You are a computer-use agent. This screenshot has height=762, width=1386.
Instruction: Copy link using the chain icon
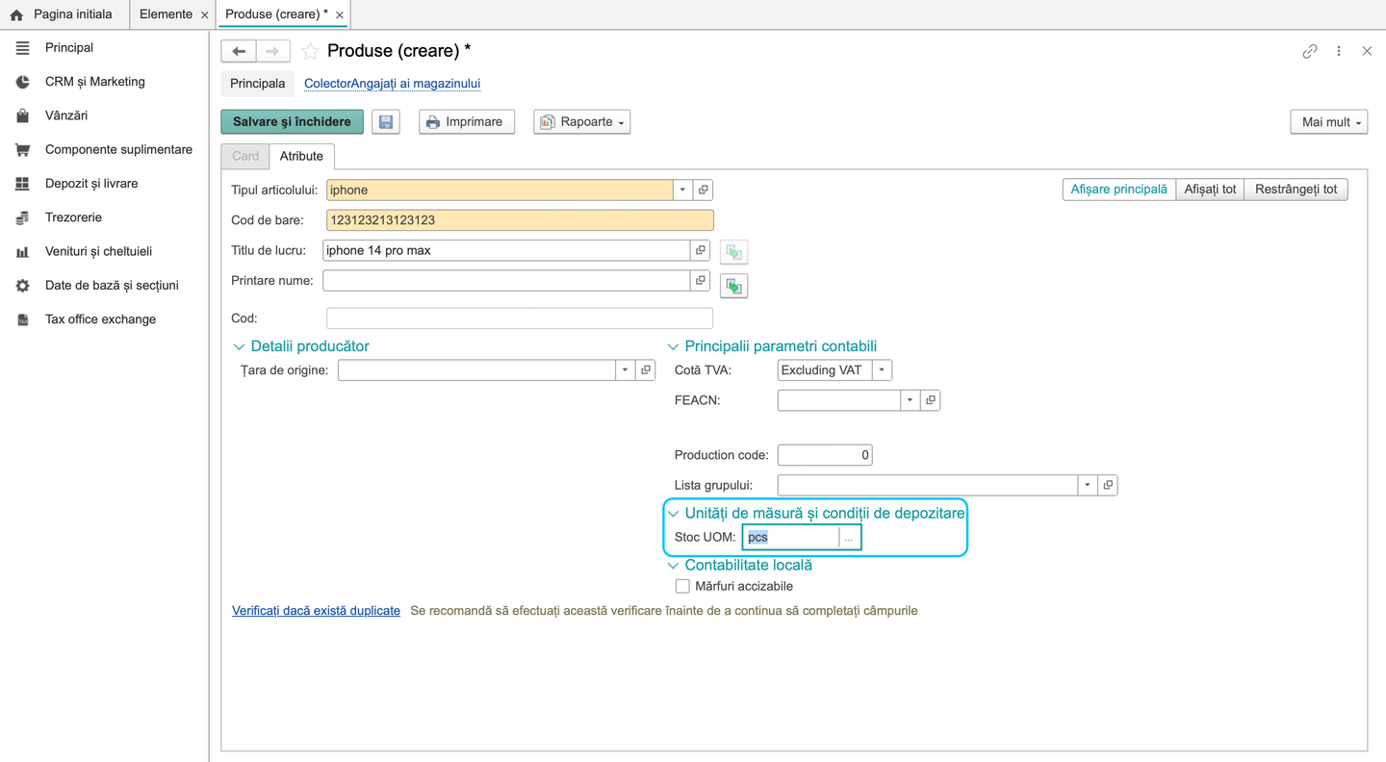click(1310, 51)
